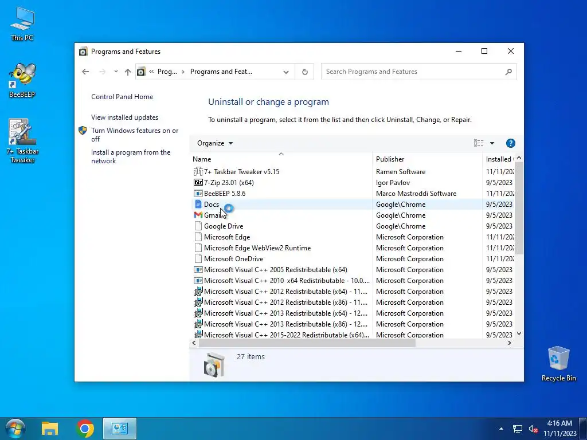Change the list view with view icon
587x440 pixels.
(479, 143)
